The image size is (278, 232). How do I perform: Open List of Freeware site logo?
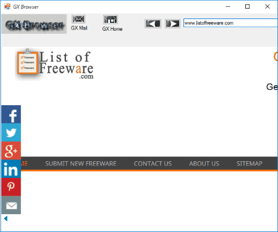(x=55, y=64)
